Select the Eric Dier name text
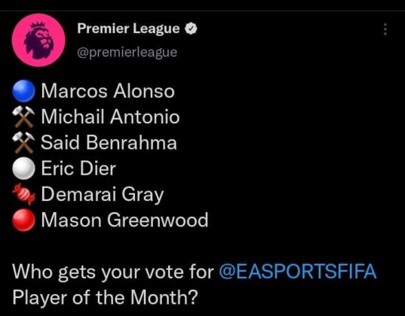This screenshot has width=405, height=316. (x=78, y=169)
